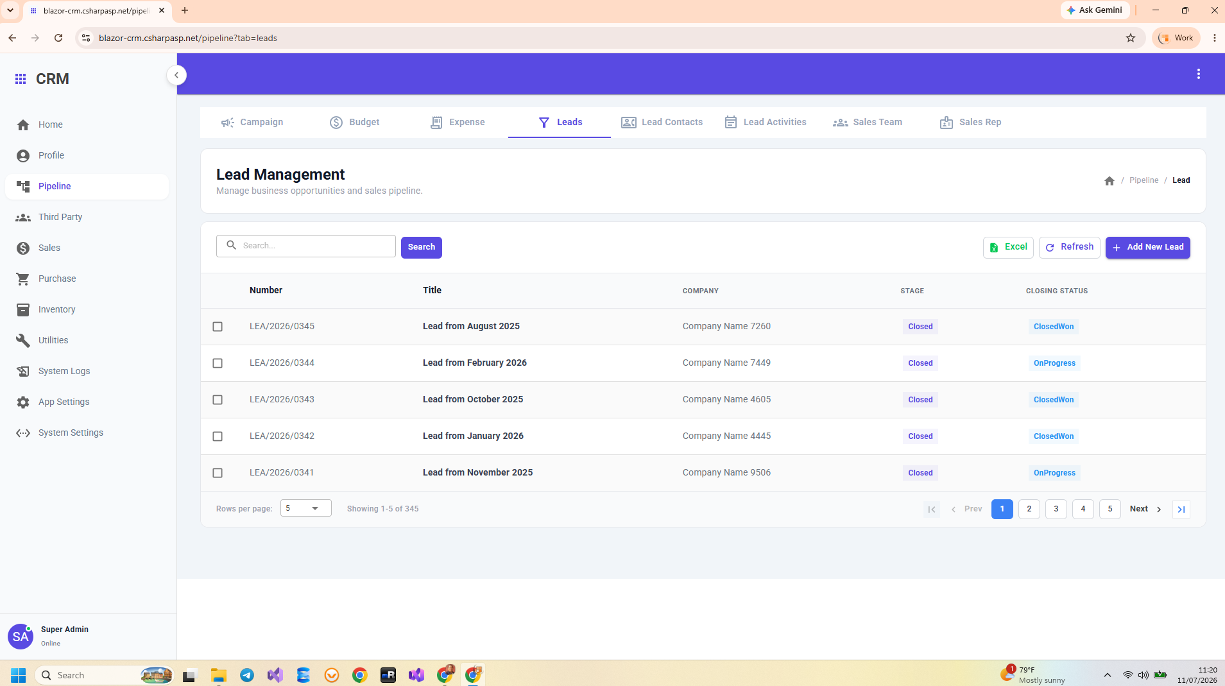This screenshot has width=1225, height=686.
Task: Go to page 3
Action: pos(1056,510)
